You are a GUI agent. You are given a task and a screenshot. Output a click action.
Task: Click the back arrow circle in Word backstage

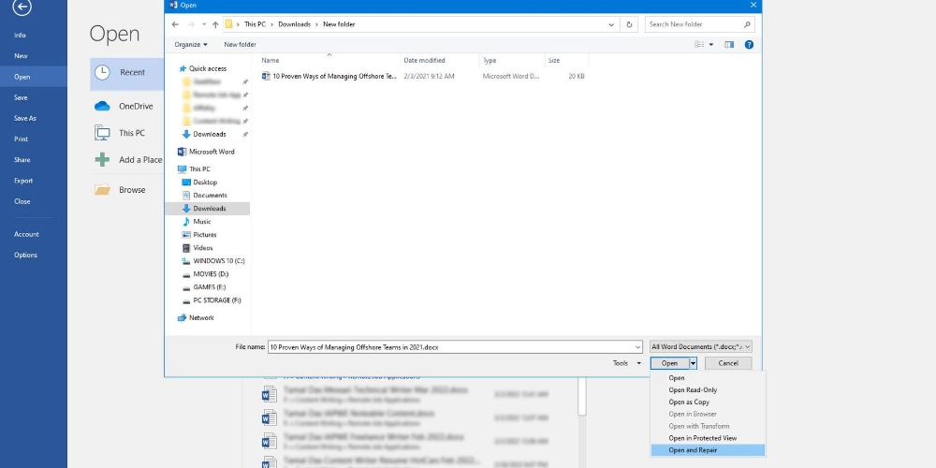coord(22,7)
